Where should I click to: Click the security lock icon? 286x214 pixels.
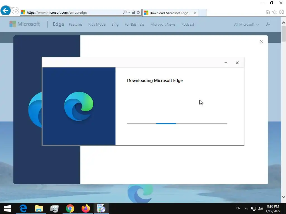coord(134,12)
